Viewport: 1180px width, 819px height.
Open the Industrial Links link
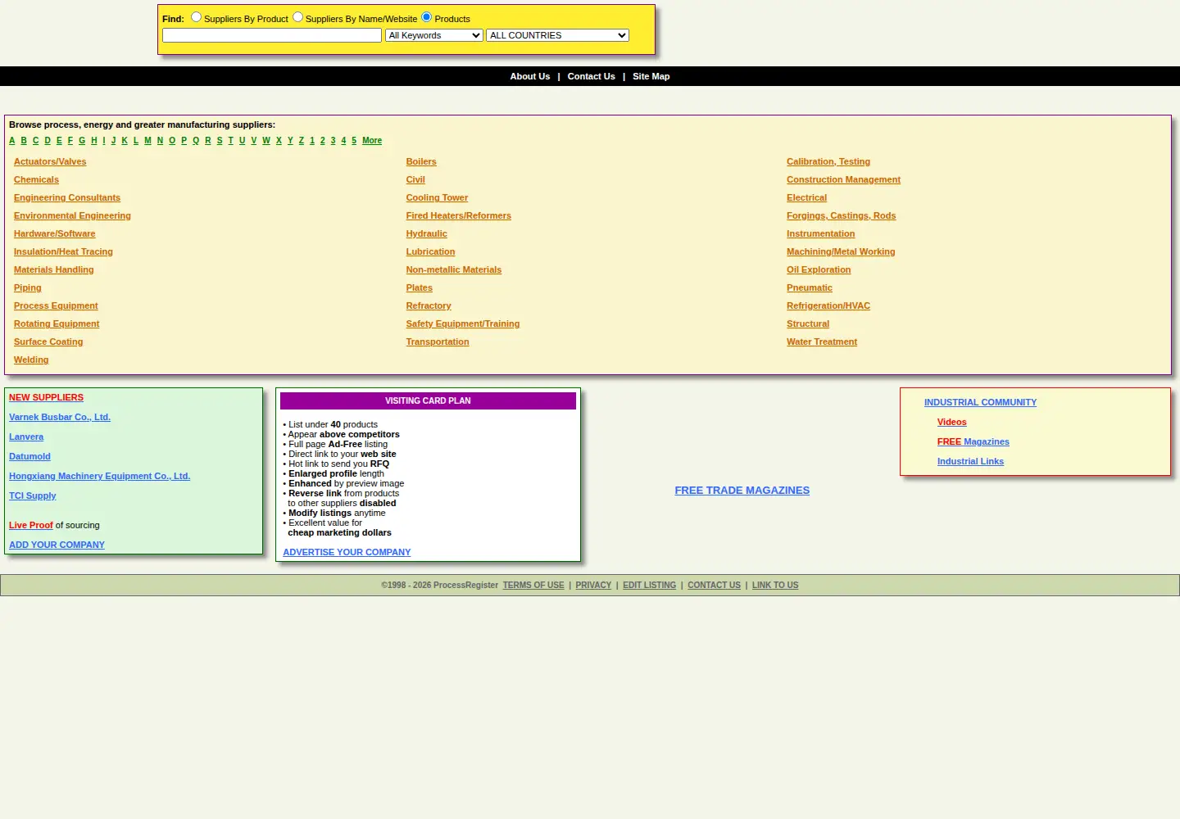970,462
